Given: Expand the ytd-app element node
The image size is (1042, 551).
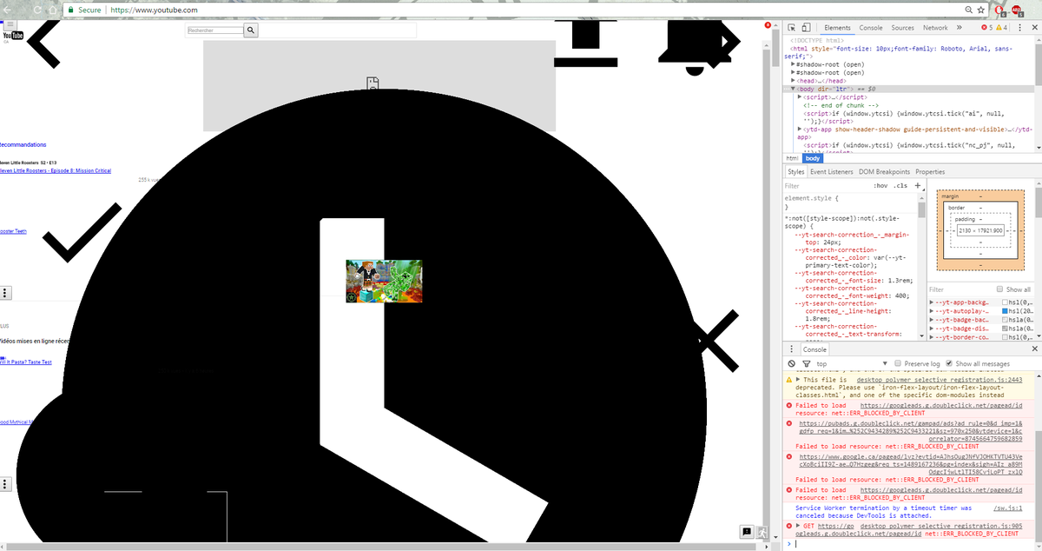Looking at the screenshot, I should (x=800, y=129).
